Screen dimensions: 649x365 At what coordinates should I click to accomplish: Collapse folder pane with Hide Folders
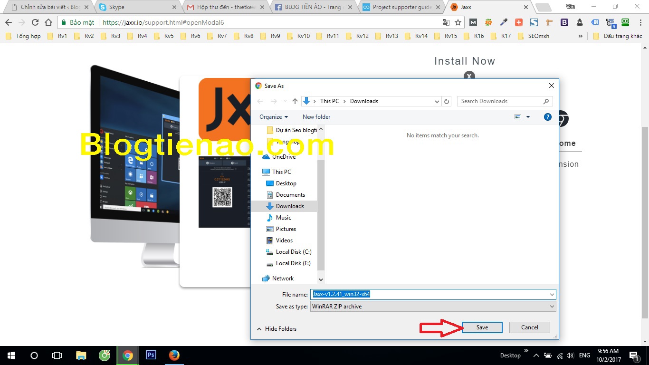pos(277,329)
